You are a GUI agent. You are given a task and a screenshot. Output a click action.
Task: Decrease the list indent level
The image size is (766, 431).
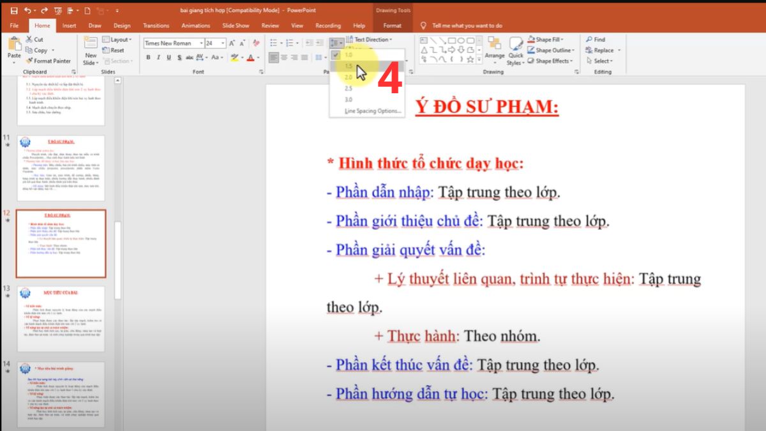pos(310,43)
